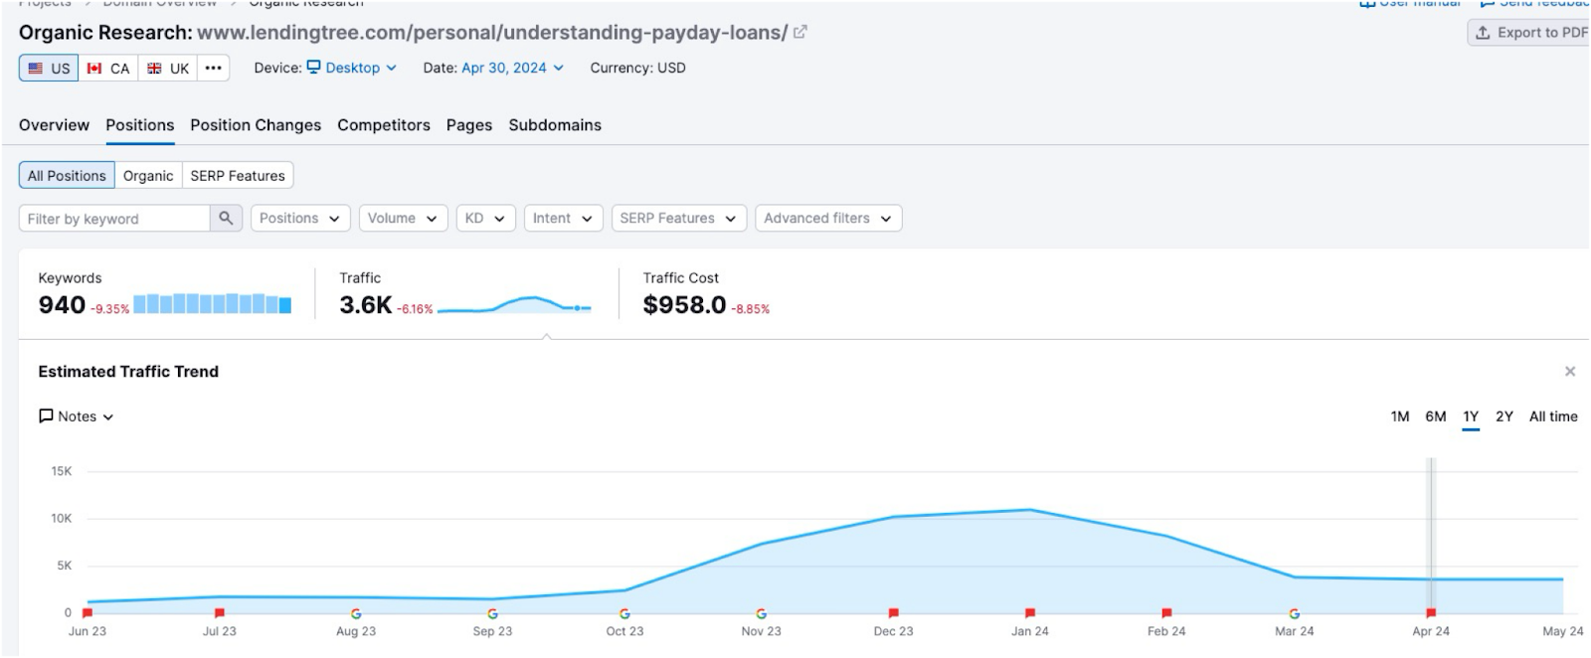Click the Google update marker at Nov 23

(761, 613)
